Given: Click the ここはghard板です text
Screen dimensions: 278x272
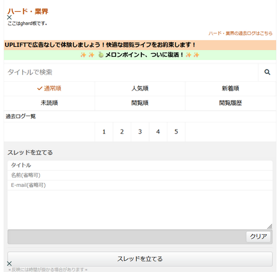Looking at the screenshot, I should [27, 23].
